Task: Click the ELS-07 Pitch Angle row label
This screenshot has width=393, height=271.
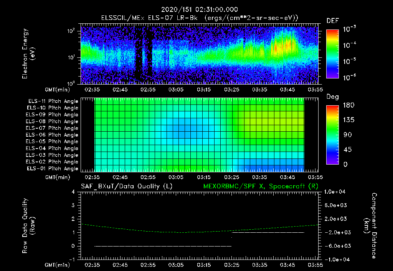Action: (52, 128)
